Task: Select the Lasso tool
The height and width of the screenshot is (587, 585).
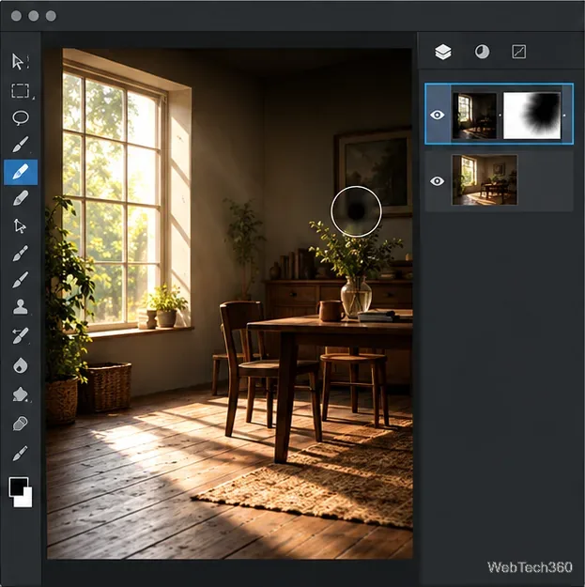Action: click(21, 117)
